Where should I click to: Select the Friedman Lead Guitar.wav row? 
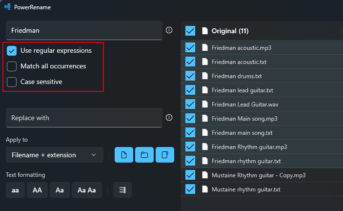click(x=262, y=105)
